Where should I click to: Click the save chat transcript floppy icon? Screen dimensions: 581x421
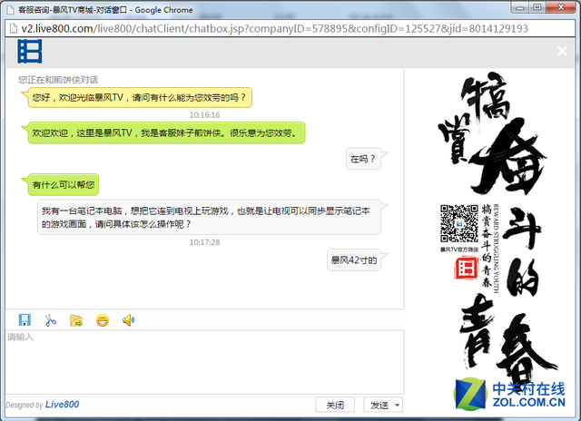tap(25, 320)
